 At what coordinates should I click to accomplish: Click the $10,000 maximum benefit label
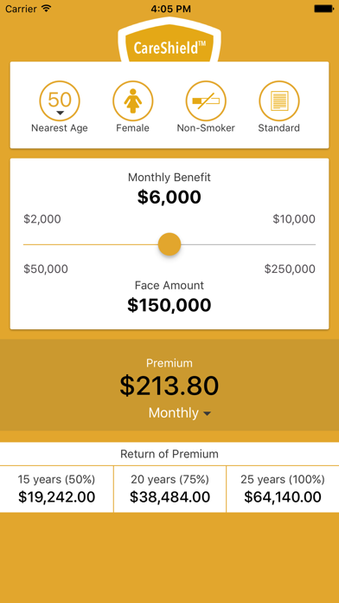(x=294, y=219)
